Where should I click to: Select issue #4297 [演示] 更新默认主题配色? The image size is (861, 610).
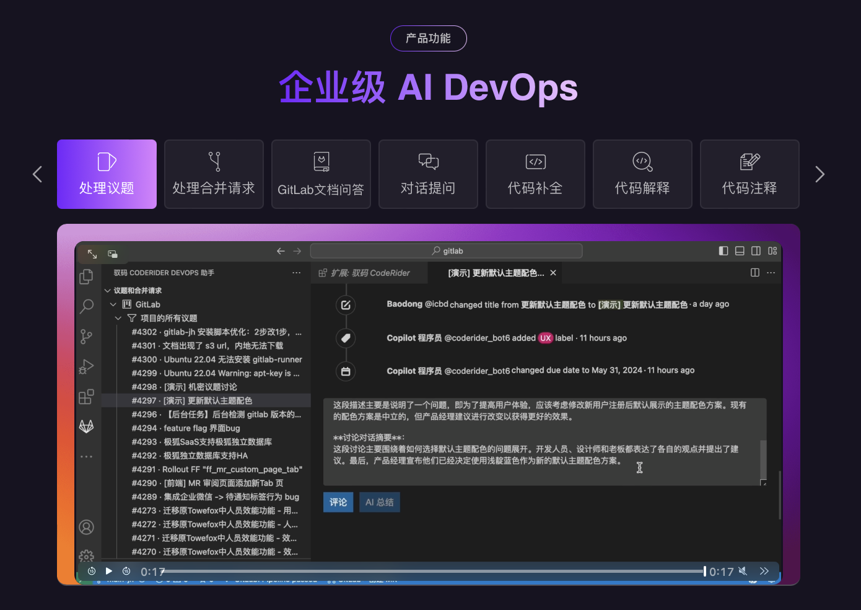pos(192,400)
